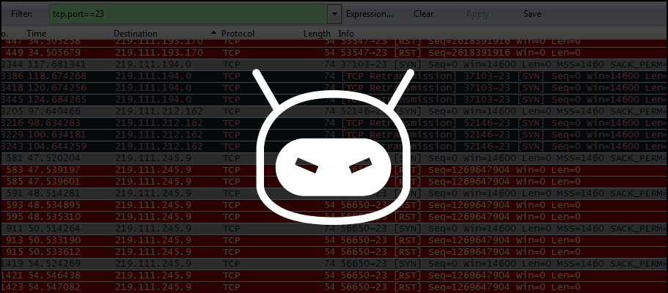Click TCP protocol cell in row 100.634181
This screenshot has height=293, width=668.
[231, 135]
